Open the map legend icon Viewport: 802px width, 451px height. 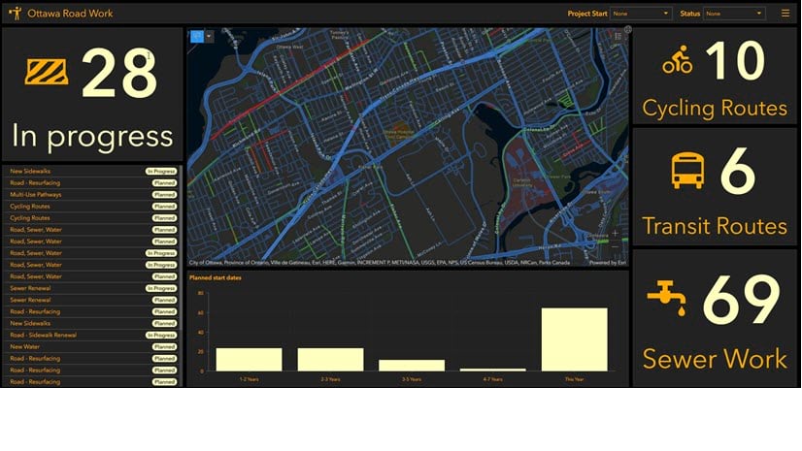(618, 36)
